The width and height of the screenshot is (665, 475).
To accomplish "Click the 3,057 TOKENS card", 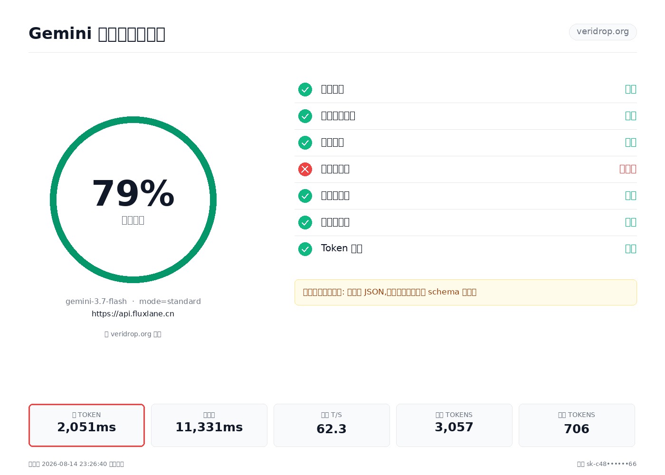I will [454, 426].
